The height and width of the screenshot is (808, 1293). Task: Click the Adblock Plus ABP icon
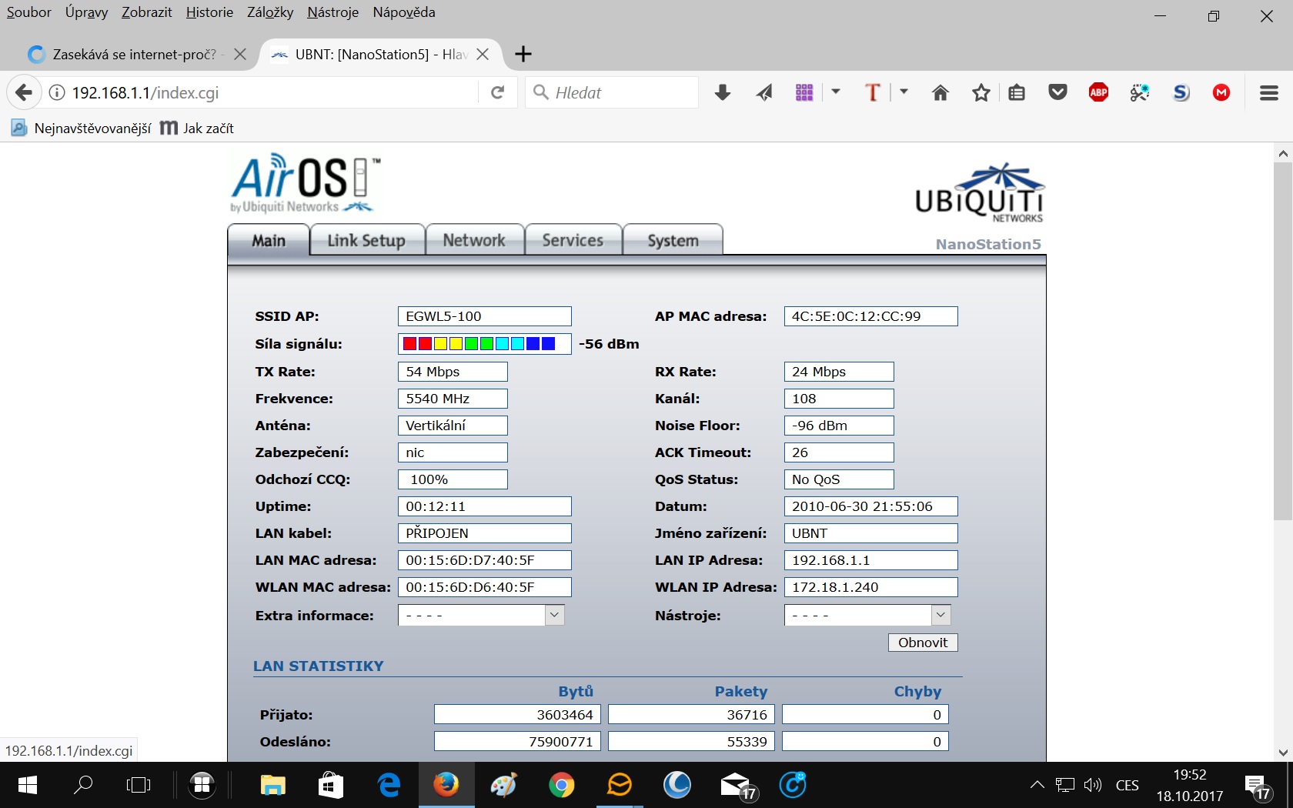pos(1098,93)
